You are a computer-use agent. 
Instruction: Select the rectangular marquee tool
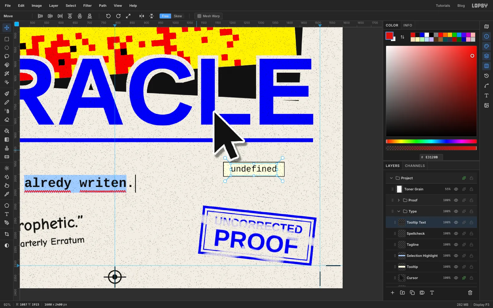[x=7, y=39]
